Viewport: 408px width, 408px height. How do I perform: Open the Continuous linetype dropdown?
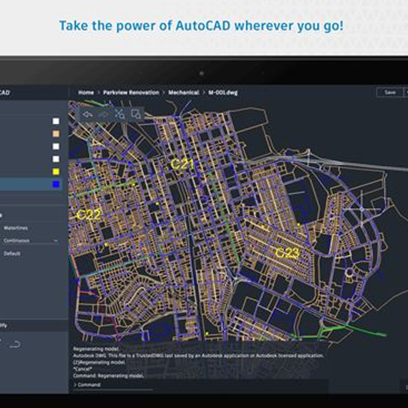[31, 241]
